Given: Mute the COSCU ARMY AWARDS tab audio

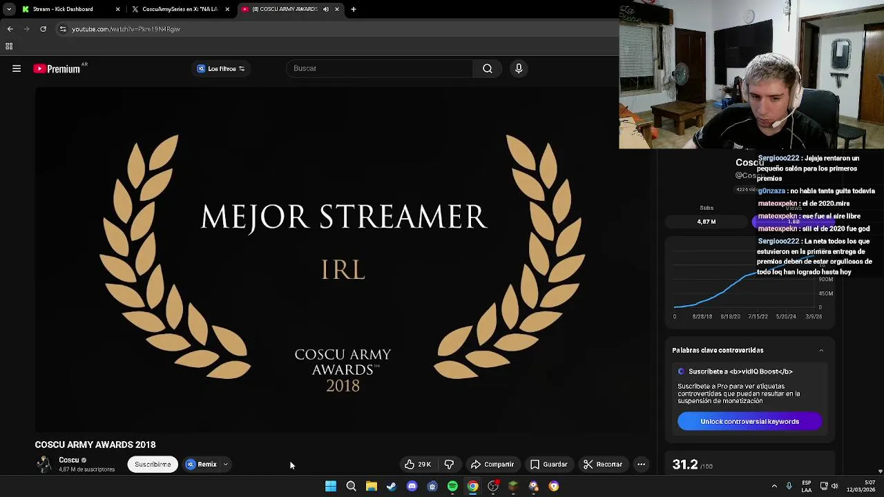Looking at the screenshot, I should pyautogui.click(x=326, y=9).
